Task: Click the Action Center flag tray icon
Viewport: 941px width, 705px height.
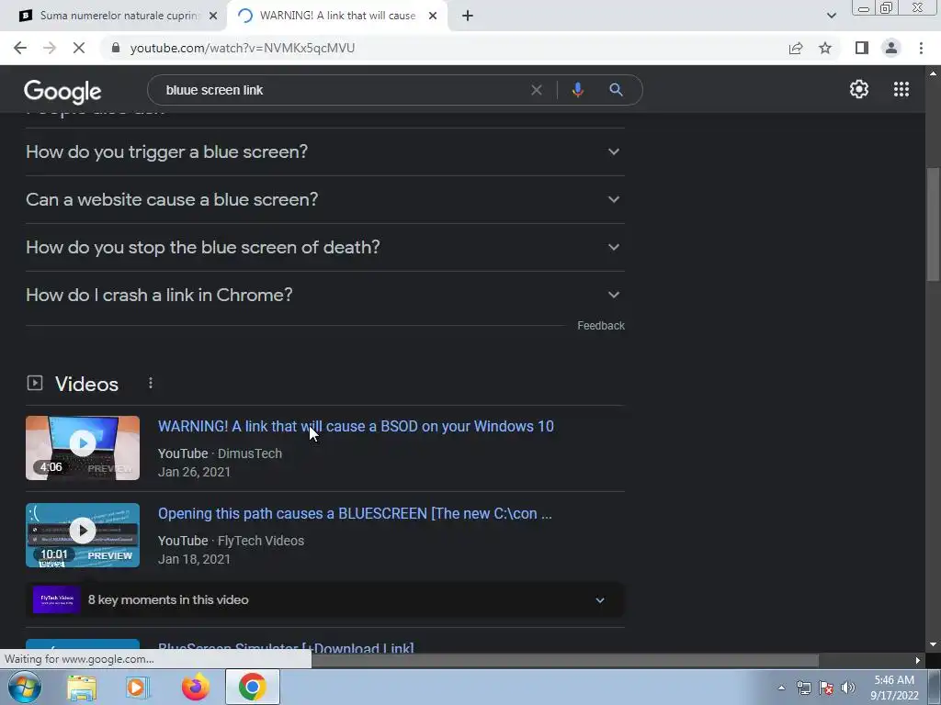Action: (x=826, y=688)
